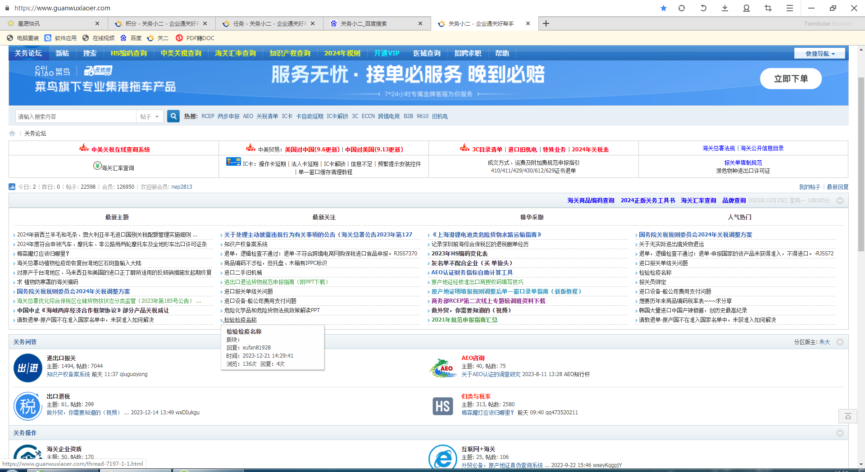This screenshot has width=865, height=472.
Task: Open new member nep2813 profile link
Action: [182, 187]
